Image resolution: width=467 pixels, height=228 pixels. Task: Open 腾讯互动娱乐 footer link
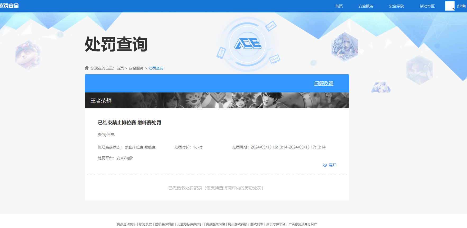(x=126, y=224)
